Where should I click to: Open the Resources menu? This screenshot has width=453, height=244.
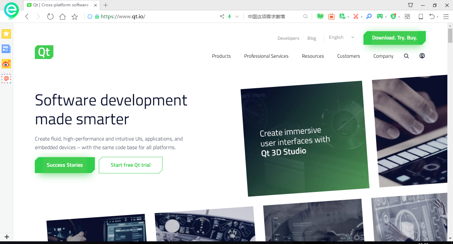click(313, 56)
